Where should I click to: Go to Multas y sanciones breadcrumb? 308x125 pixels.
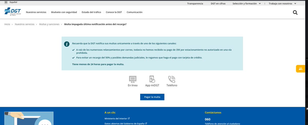pos(49,24)
